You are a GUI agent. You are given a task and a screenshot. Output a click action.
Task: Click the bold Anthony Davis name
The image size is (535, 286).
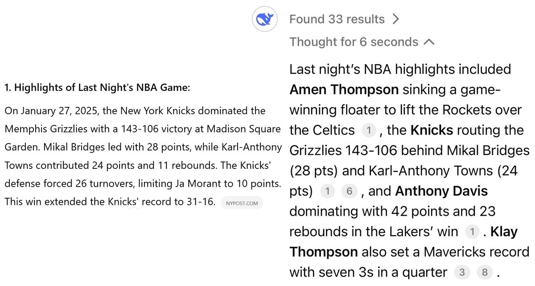[x=441, y=191]
